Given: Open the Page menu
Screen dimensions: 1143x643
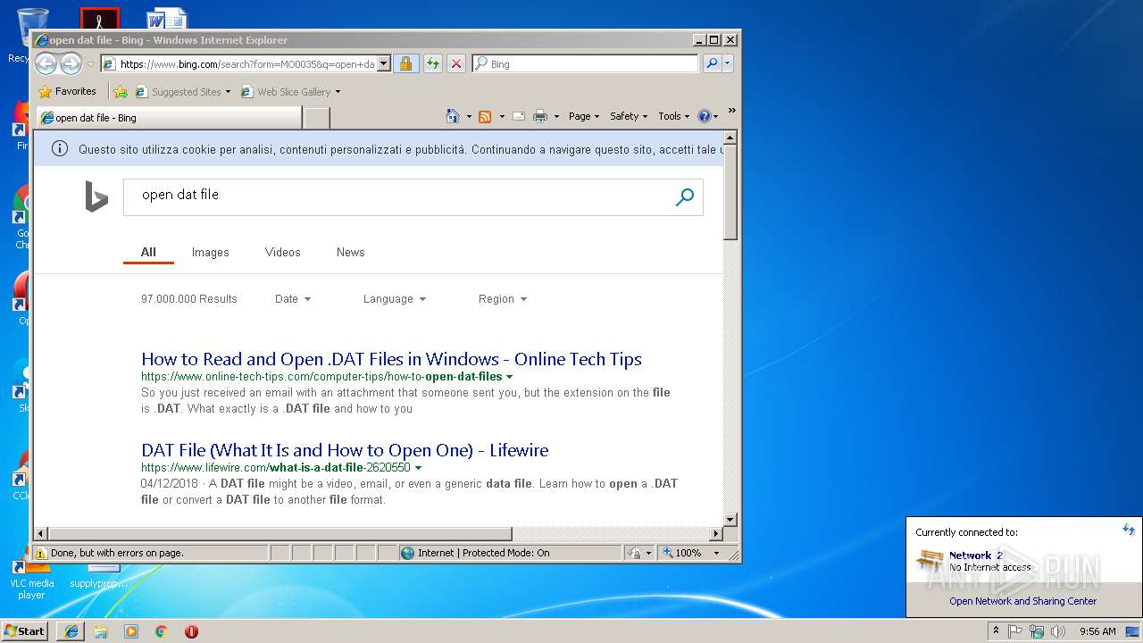Looking at the screenshot, I should 584,116.
